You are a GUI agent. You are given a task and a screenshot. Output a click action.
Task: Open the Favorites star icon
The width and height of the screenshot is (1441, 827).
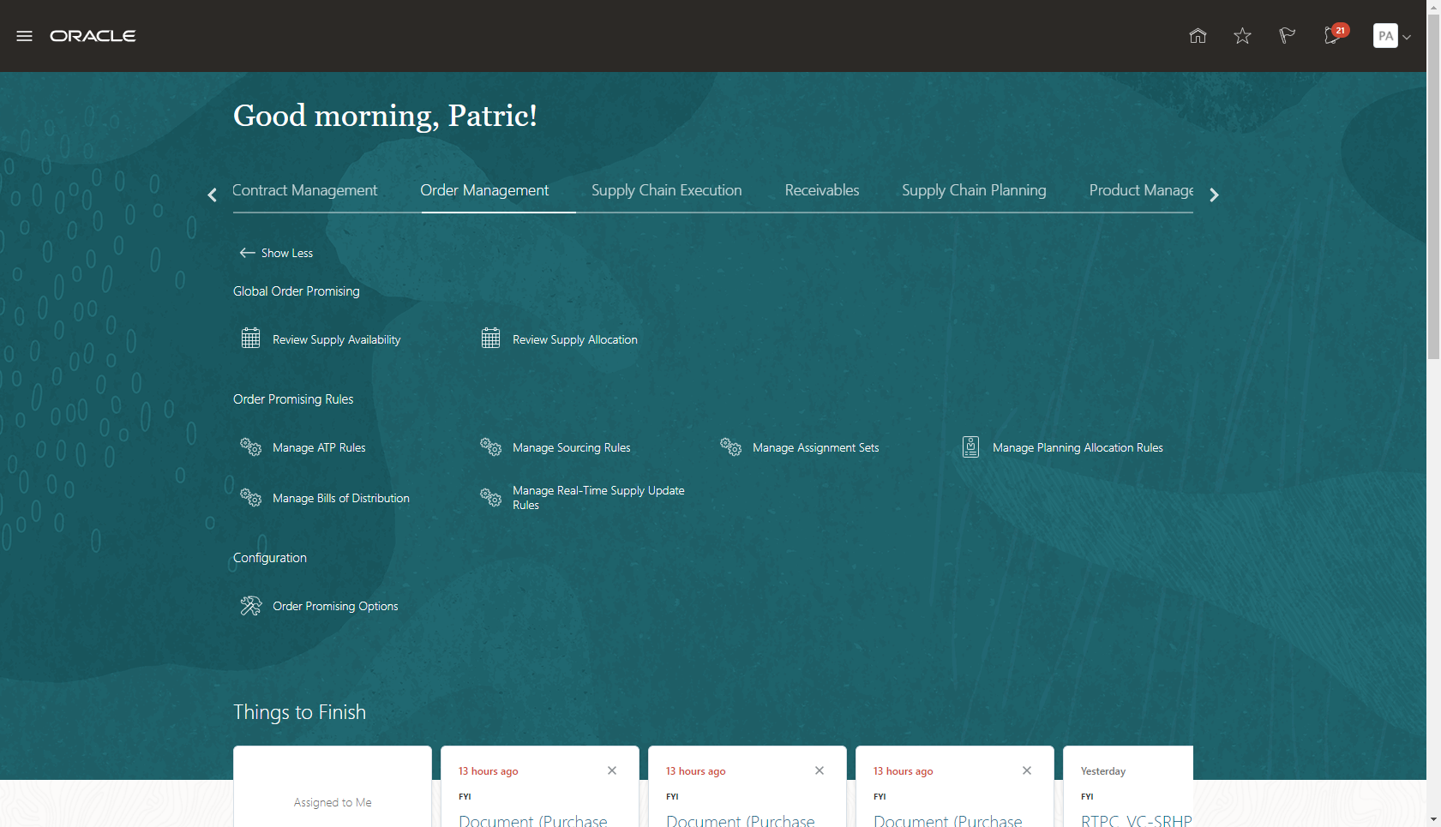click(x=1241, y=36)
